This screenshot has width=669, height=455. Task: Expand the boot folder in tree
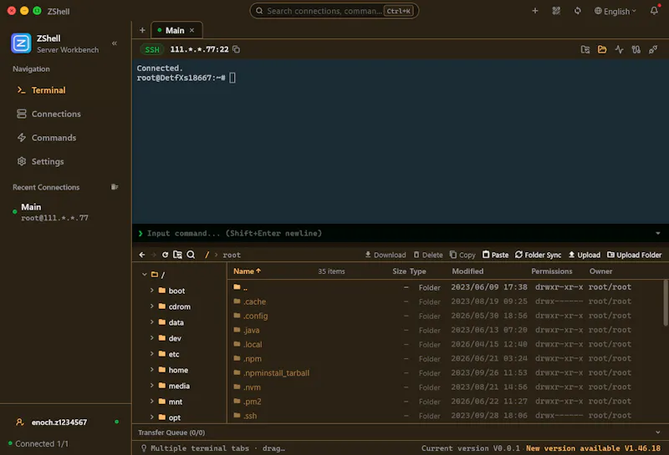[x=152, y=291]
